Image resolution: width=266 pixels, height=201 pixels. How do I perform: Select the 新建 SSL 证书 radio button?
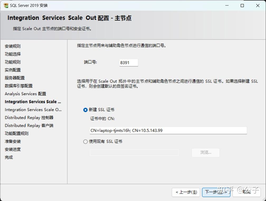[85, 109]
